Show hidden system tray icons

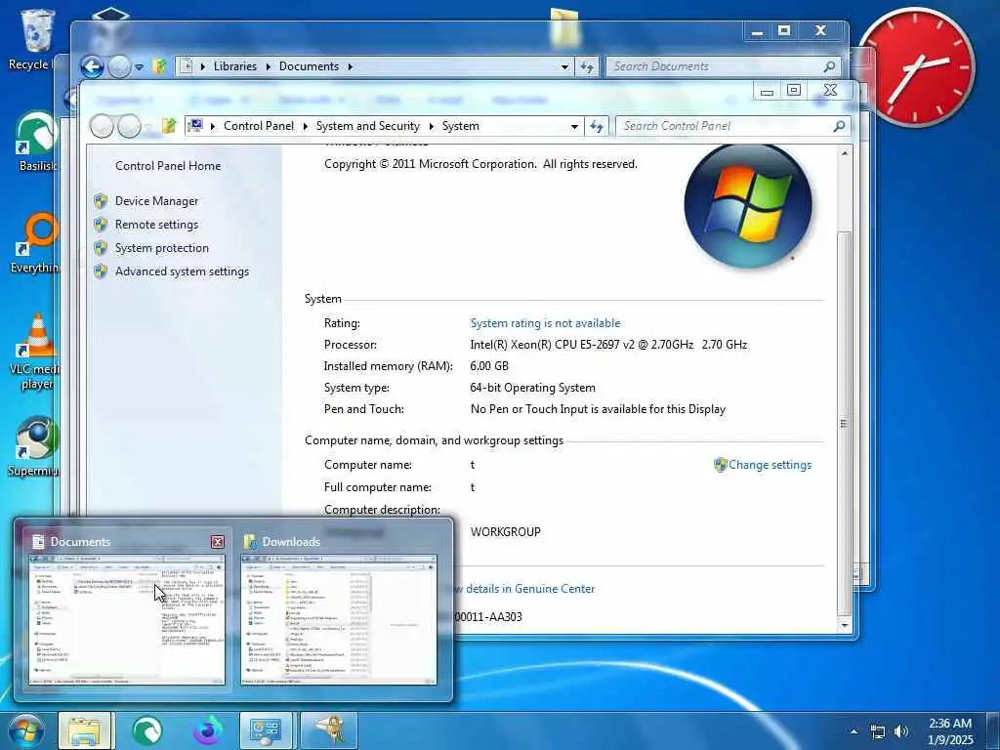click(854, 731)
